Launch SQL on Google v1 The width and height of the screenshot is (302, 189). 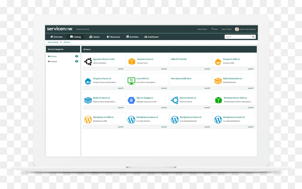point(164,107)
